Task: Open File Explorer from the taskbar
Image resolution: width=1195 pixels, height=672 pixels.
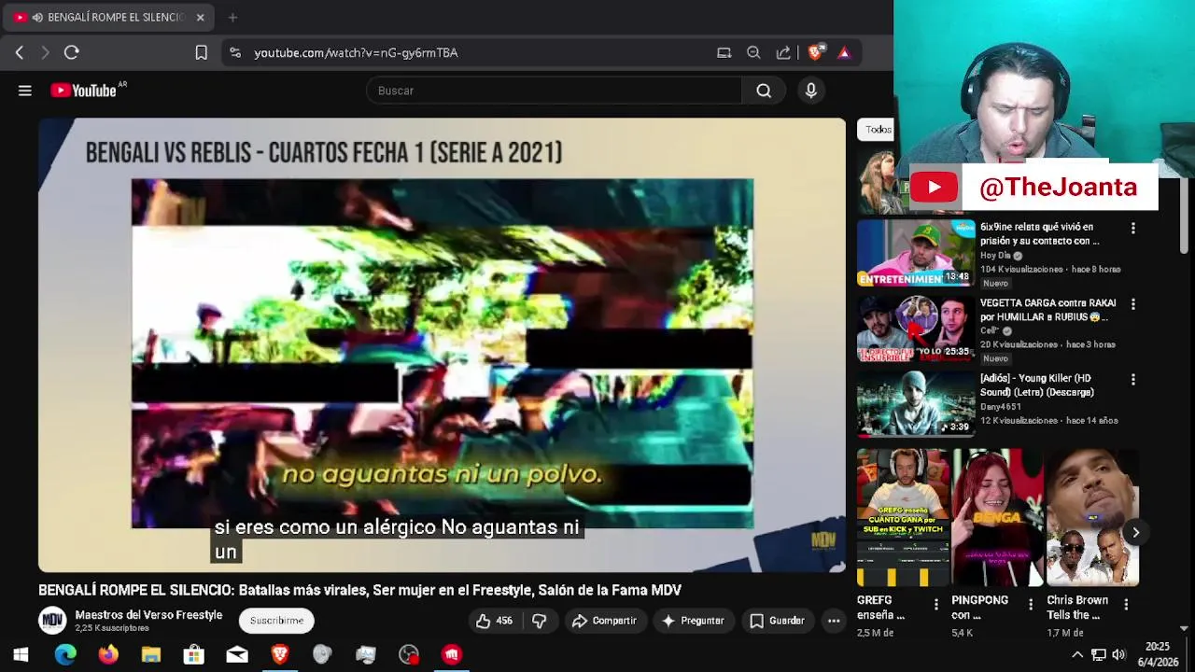Action: 151,655
